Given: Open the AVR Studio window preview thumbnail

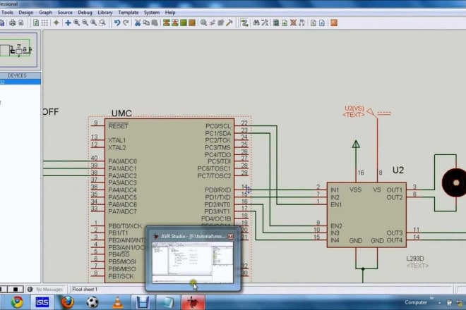Looking at the screenshot, I should 193,262.
